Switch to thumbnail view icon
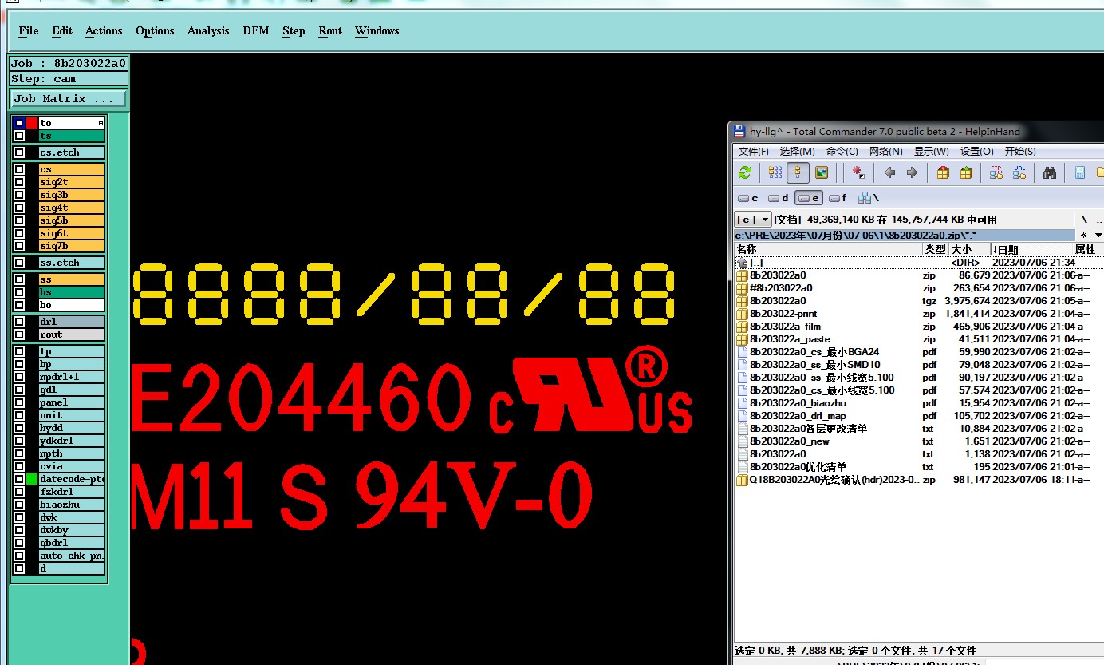Viewport: 1104px width, 665px height. pyautogui.click(x=822, y=172)
